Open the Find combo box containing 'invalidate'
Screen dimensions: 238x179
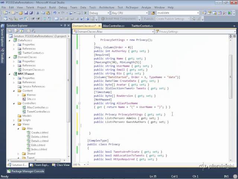point(178,13)
